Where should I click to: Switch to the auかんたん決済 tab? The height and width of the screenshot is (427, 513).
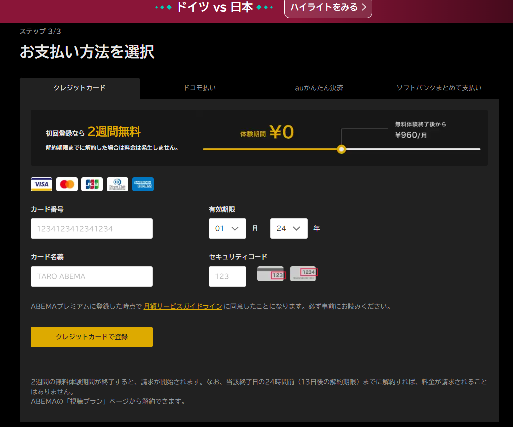[x=319, y=88]
